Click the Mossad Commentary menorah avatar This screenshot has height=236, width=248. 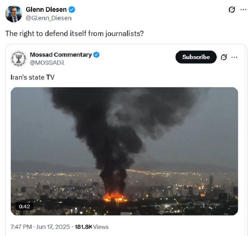coord(19,59)
